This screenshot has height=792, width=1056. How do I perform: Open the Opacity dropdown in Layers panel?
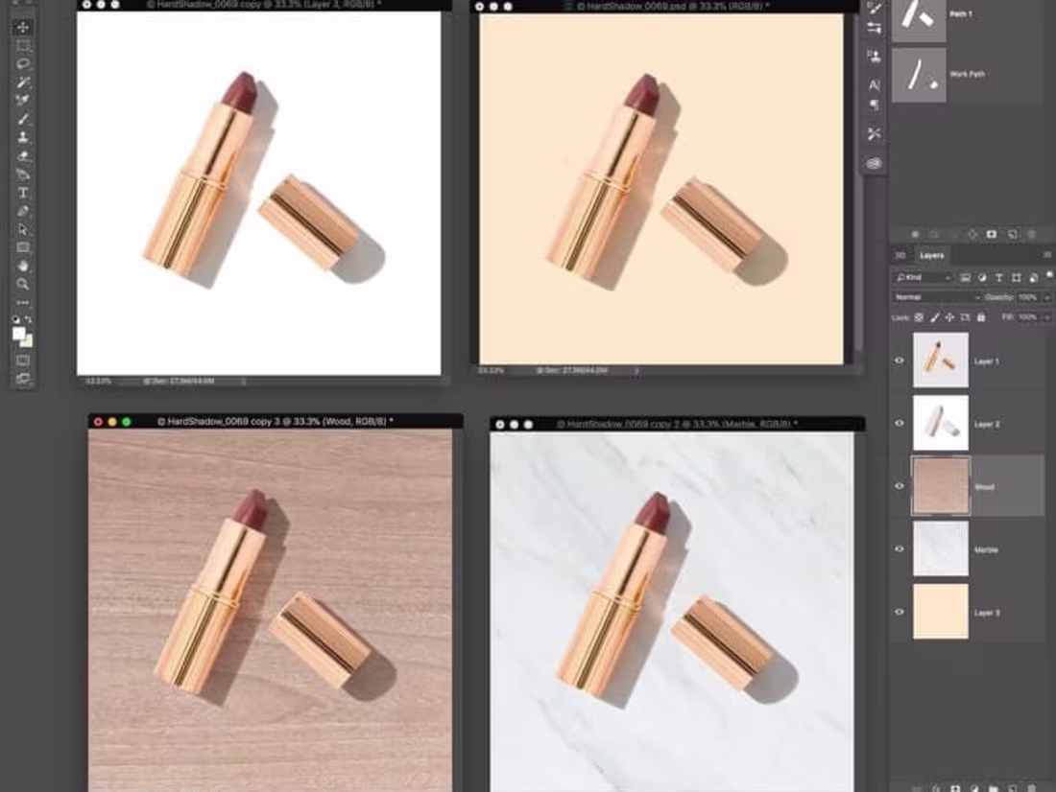point(1027,296)
